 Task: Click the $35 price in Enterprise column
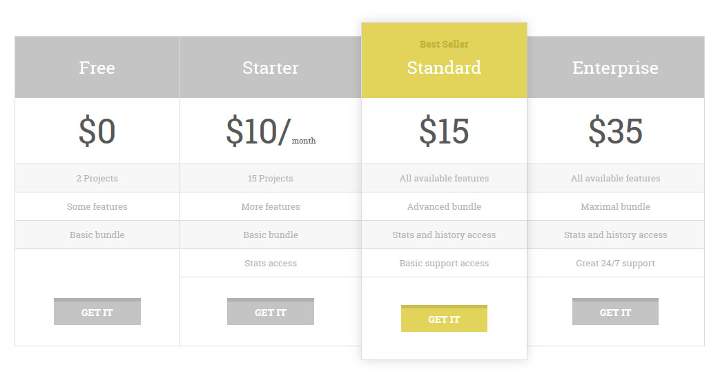coord(615,131)
